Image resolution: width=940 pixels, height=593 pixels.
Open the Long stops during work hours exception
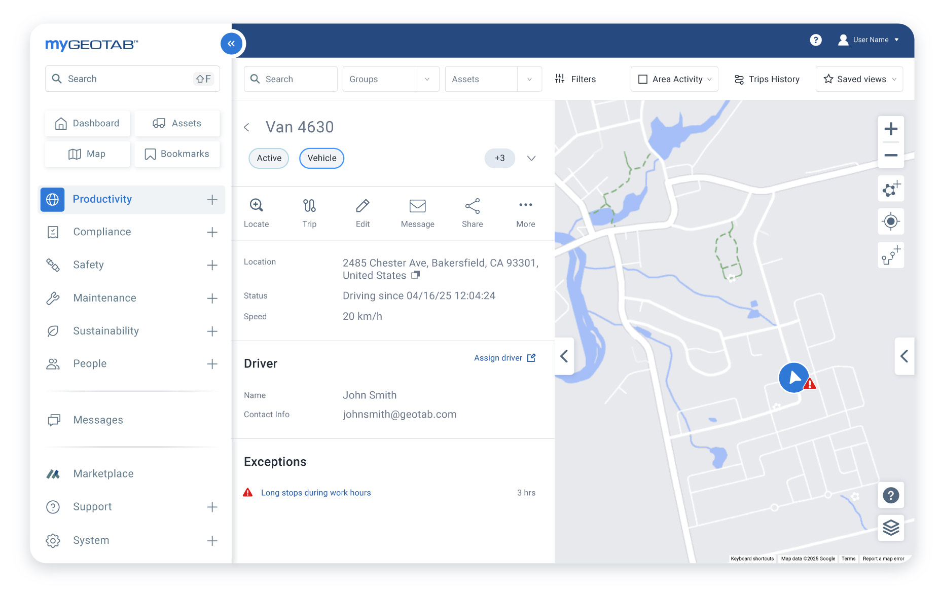click(x=315, y=492)
